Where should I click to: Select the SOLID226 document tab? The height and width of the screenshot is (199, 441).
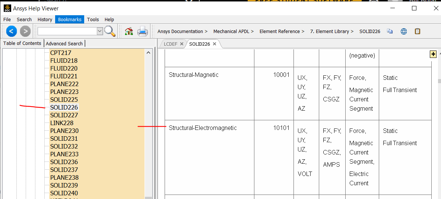200,44
